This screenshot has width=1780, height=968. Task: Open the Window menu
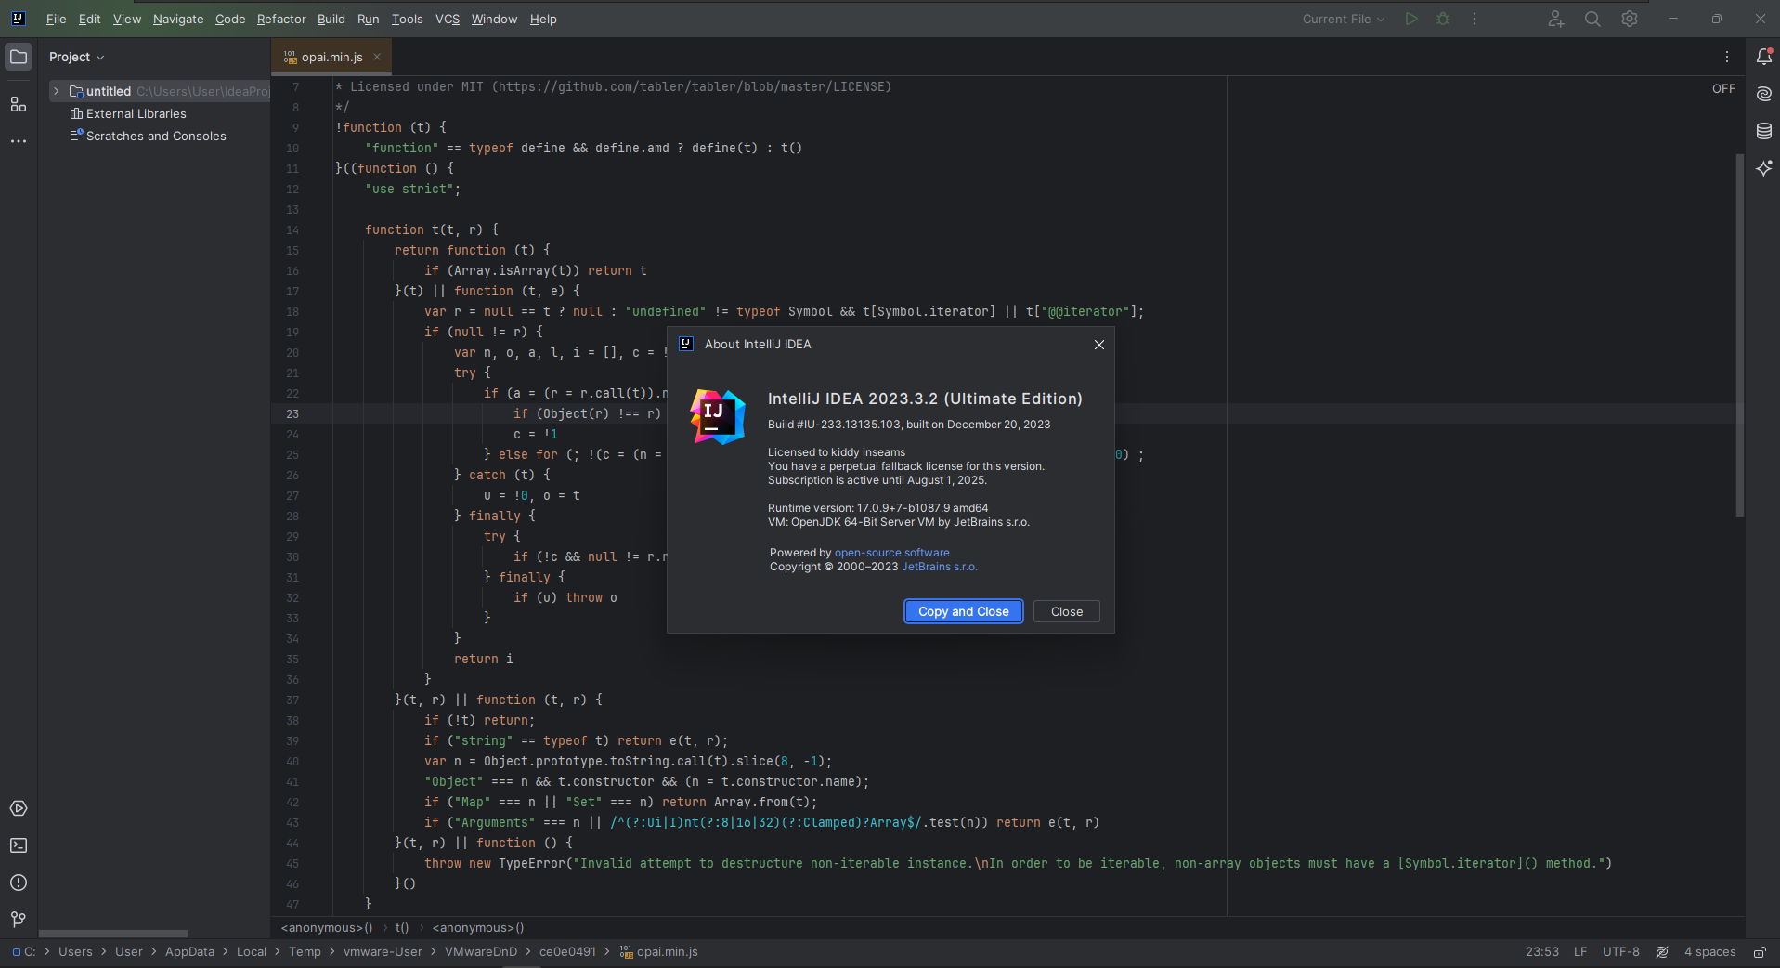pos(494,19)
